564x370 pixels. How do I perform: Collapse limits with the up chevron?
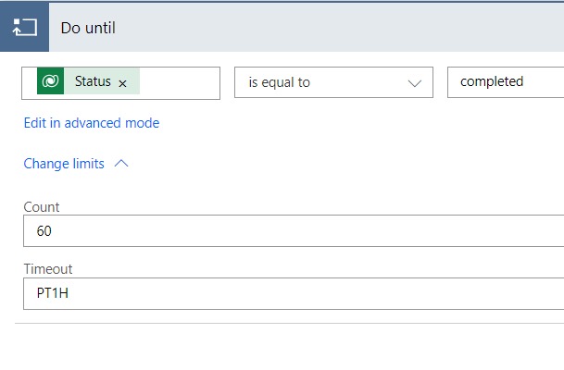(121, 164)
